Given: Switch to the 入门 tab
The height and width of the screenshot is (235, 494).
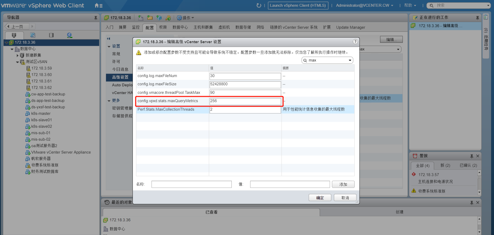Looking at the screenshot, I should point(109,27).
